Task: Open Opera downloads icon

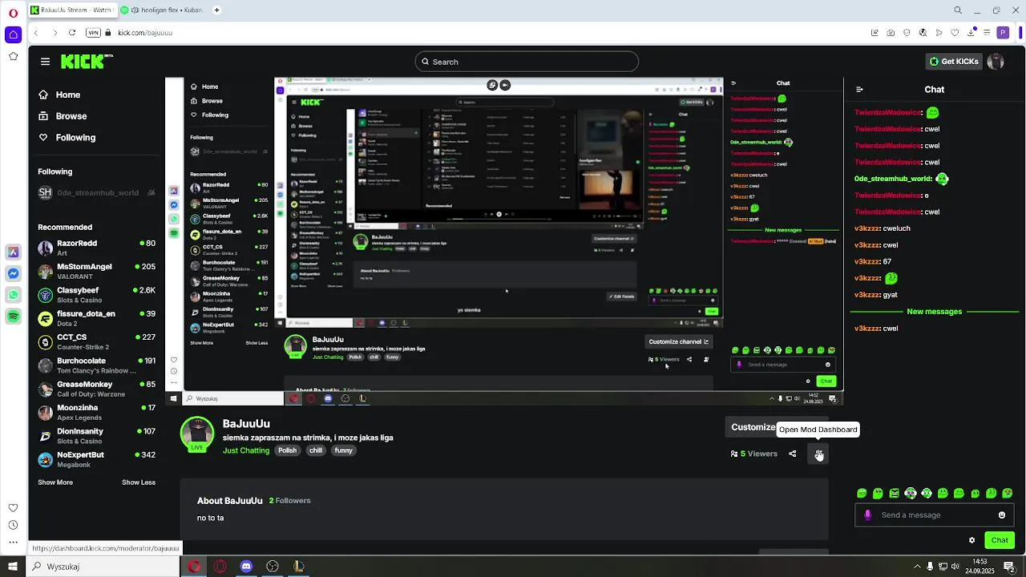Action: pos(971,33)
